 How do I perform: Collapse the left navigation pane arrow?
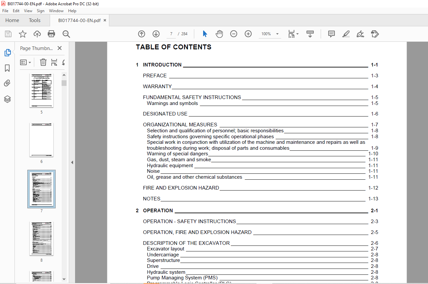(72, 162)
